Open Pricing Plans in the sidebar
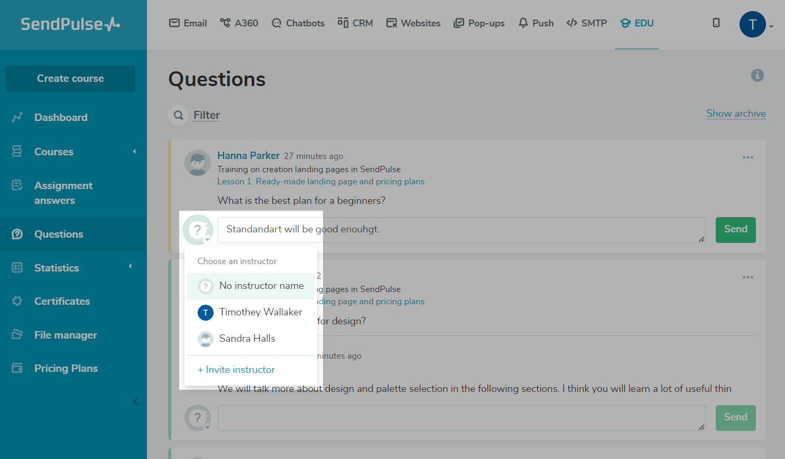The width and height of the screenshot is (785, 459). point(66,369)
